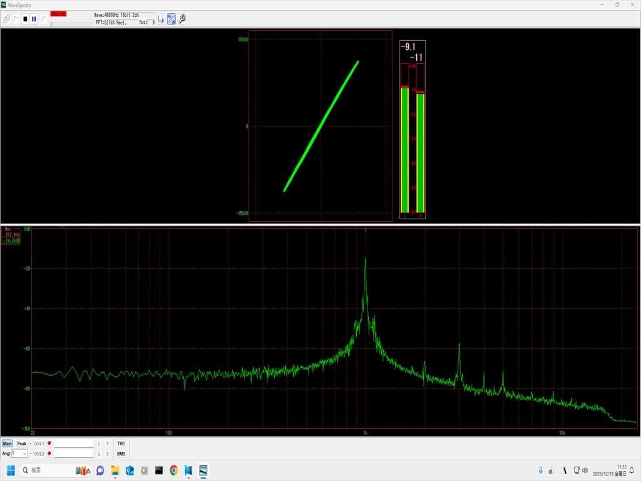The height and width of the screenshot is (481, 641).
Task: Click the OVL2 red record indicator
Action: click(49, 453)
